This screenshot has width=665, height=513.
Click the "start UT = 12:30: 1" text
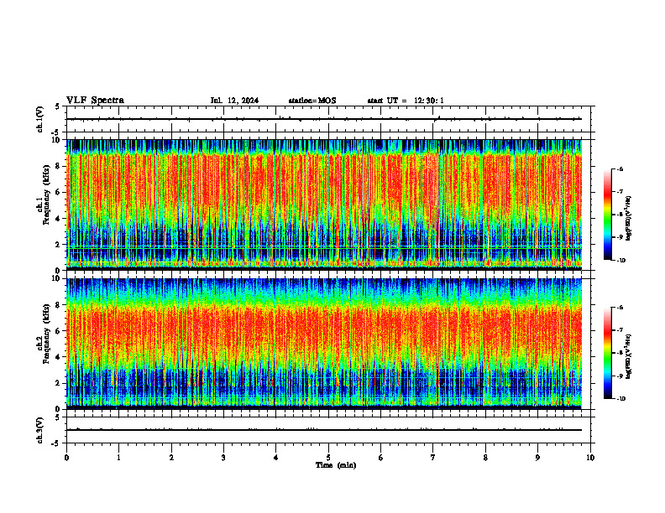pos(406,101)
